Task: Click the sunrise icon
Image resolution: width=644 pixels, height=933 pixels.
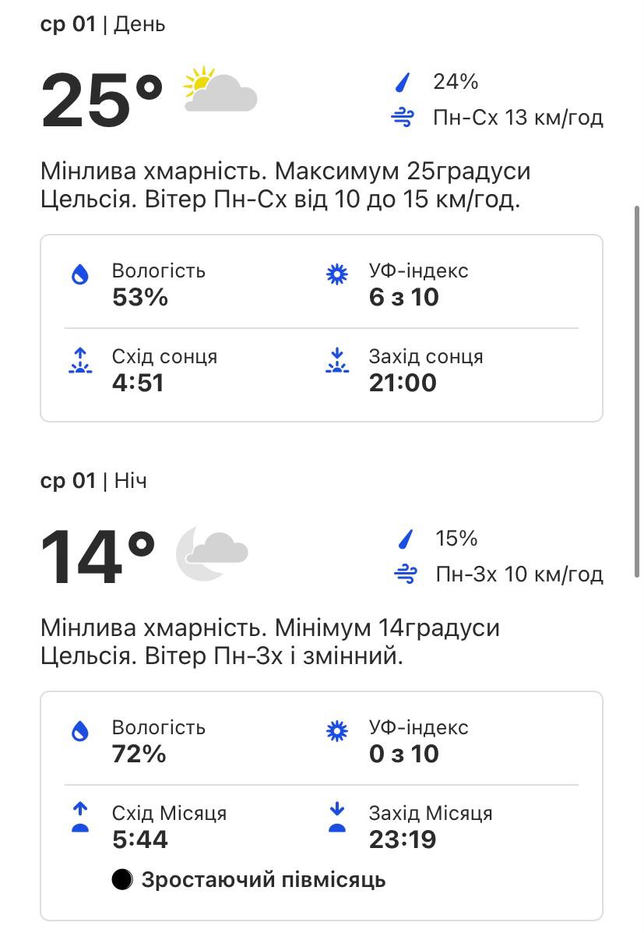Action: [x=80, y=360]
